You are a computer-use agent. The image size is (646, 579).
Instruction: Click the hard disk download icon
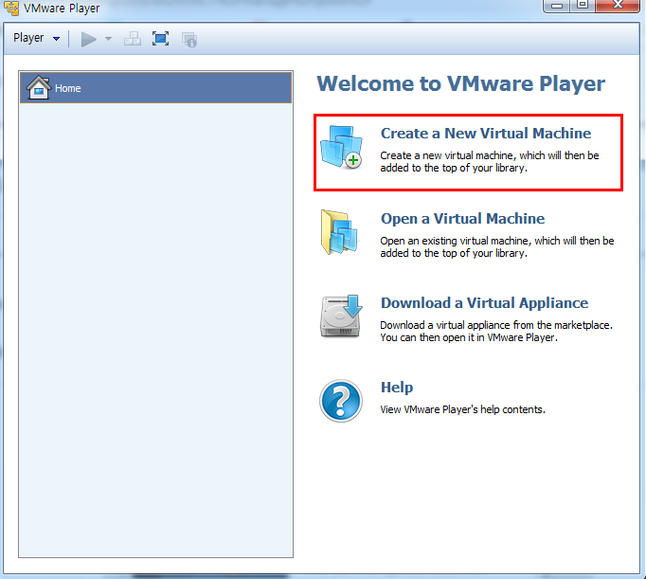[x=342, y=317]
